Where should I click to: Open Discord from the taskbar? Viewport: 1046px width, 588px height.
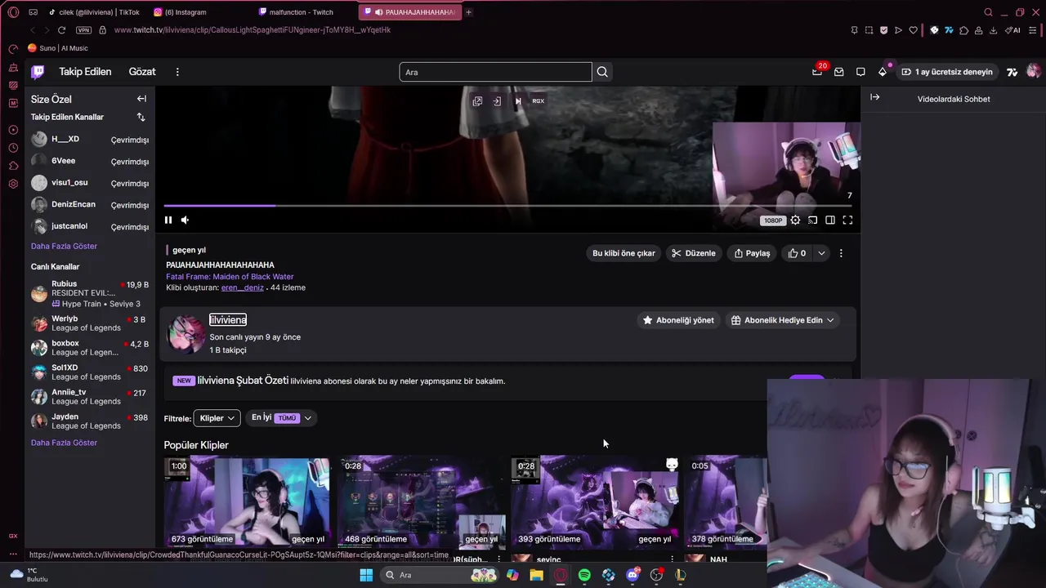click(633, 575)
